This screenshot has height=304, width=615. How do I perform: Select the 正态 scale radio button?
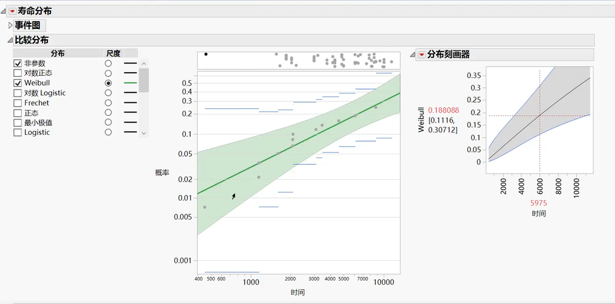pos(108,113)
